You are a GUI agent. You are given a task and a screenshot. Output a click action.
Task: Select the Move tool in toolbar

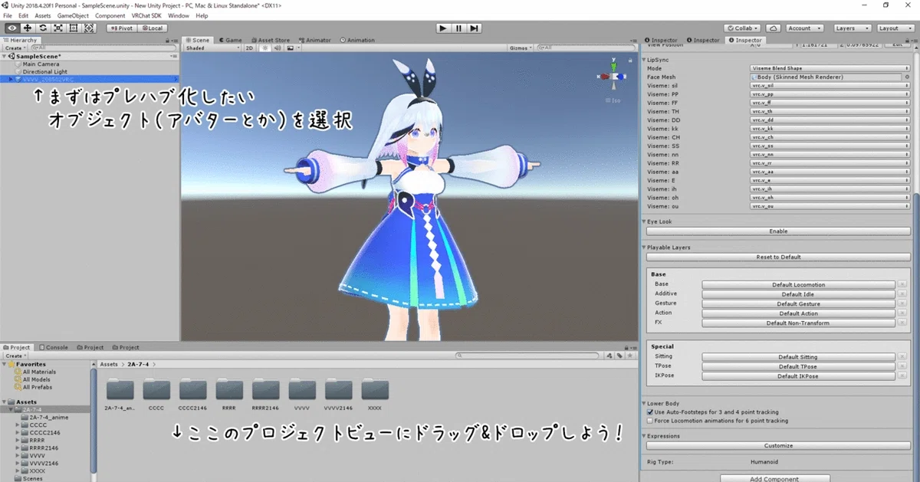pos(28,28)
